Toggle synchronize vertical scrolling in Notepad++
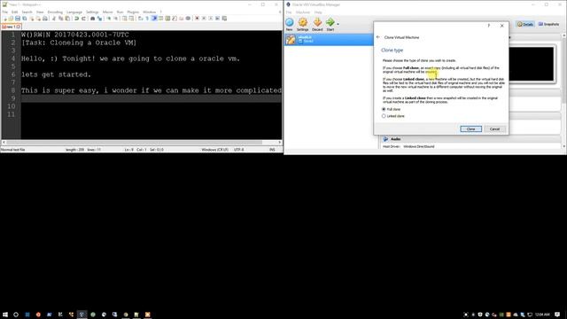The image size is (567, 319). (124, 18)
